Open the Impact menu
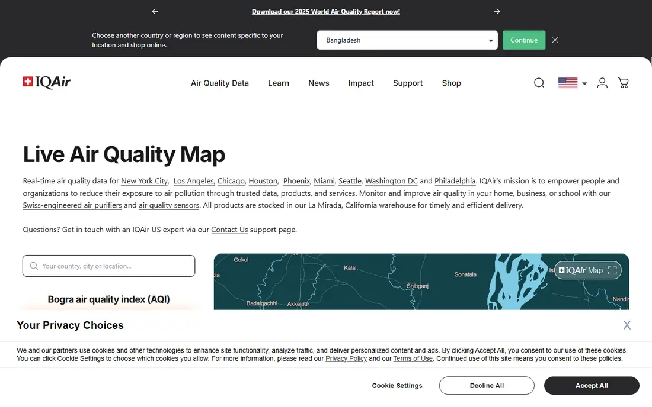 pos(361,83)
